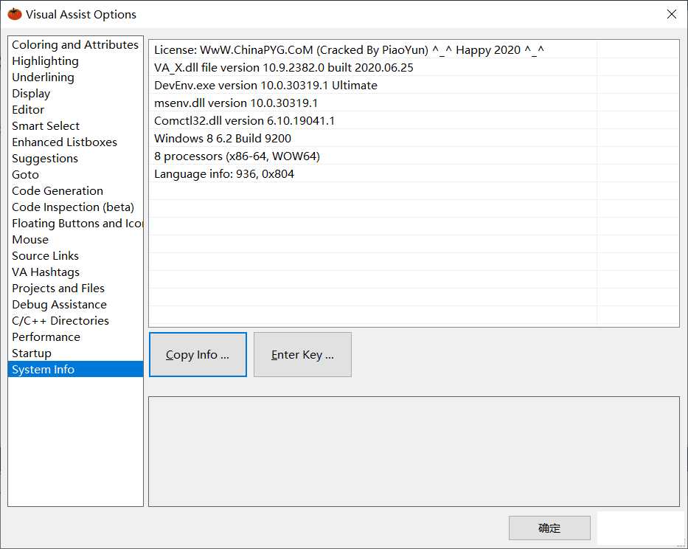Viewport: 688px width, 549px height.
Task: Open the Startup options page
Action: click(x=75, y=353)
